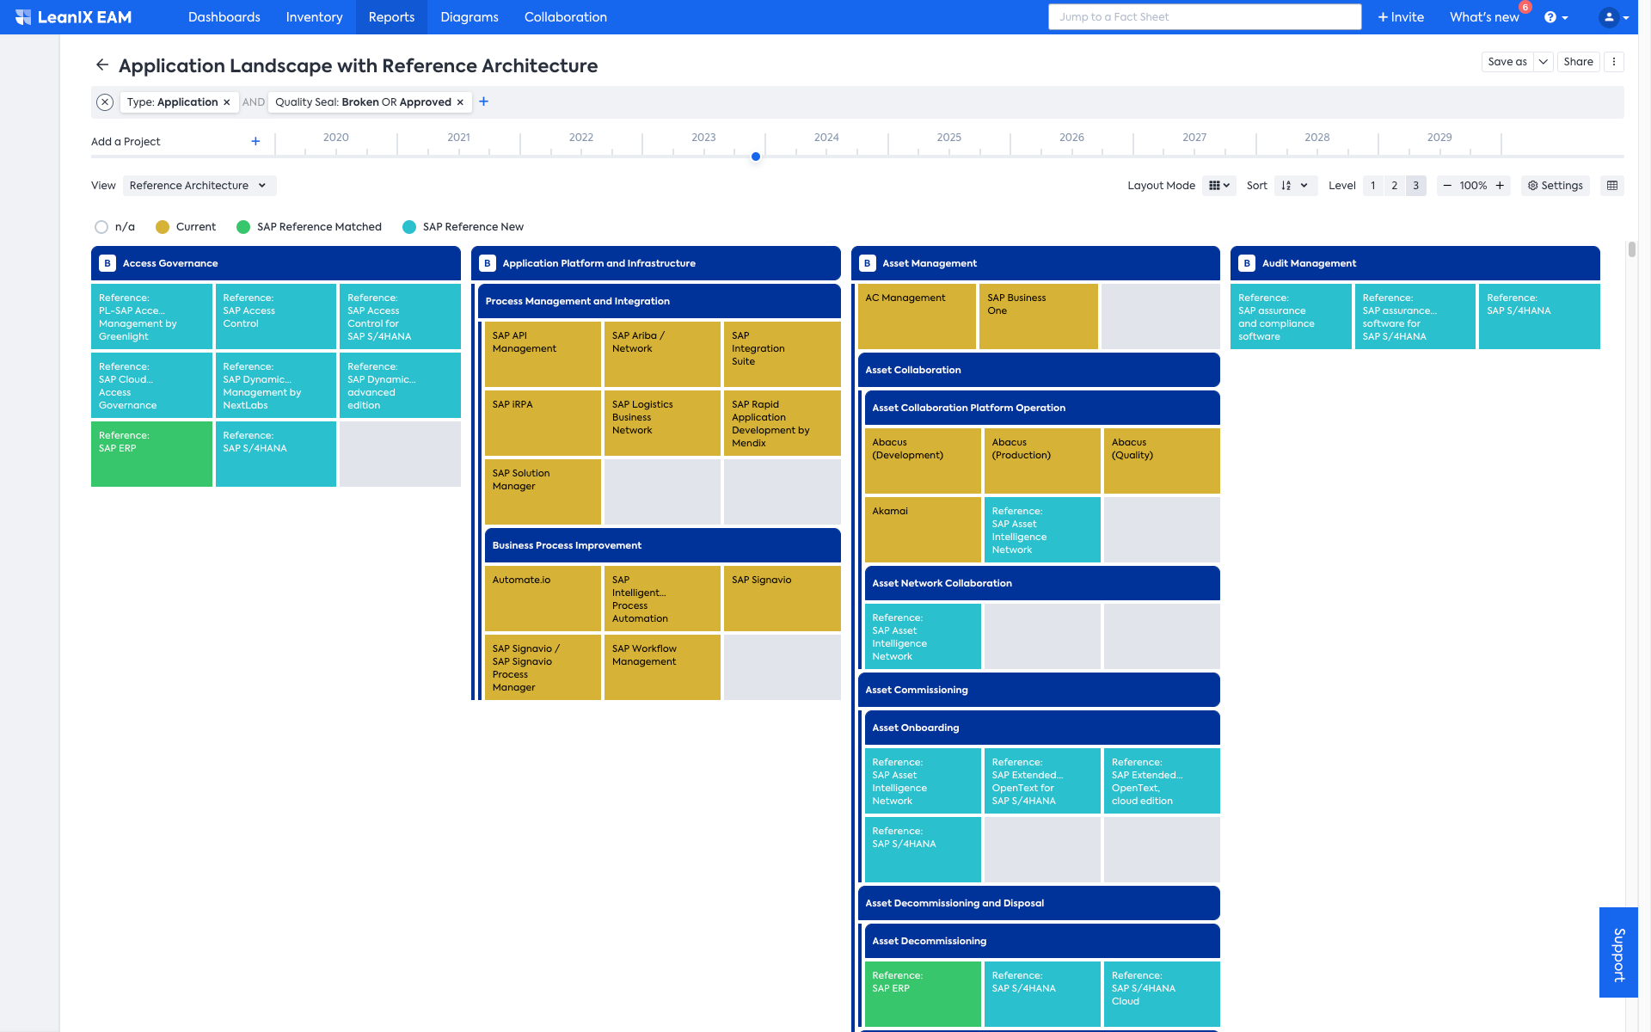Open the Asset Onboarding section header

(1042, 728)
